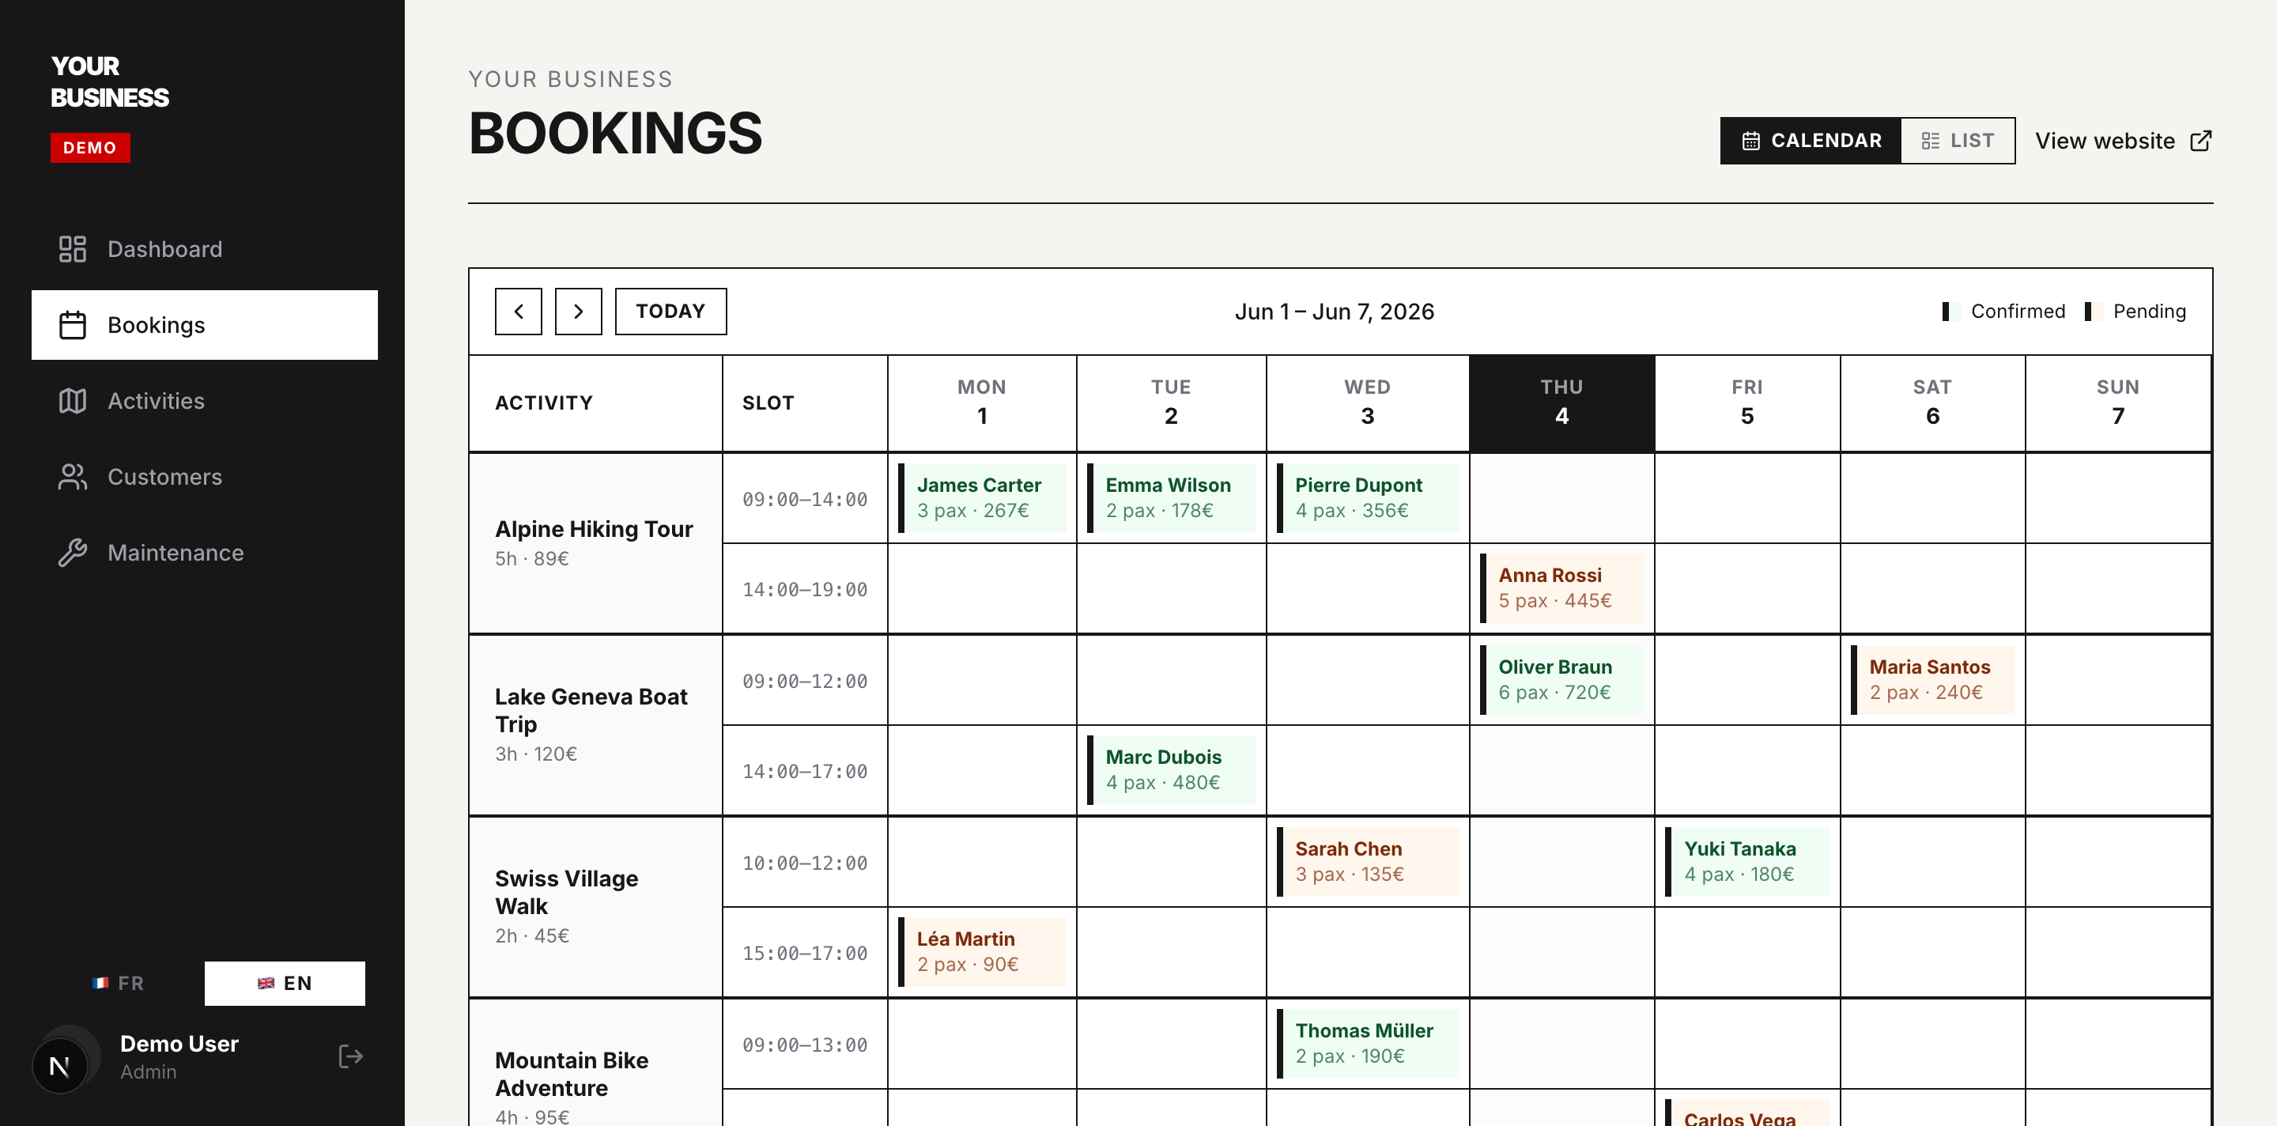The width and height of the screenshot is (2277, 1126).
Task: Click the Jun 1 – Jun 7, 2026 date range
Action: 1335,312
